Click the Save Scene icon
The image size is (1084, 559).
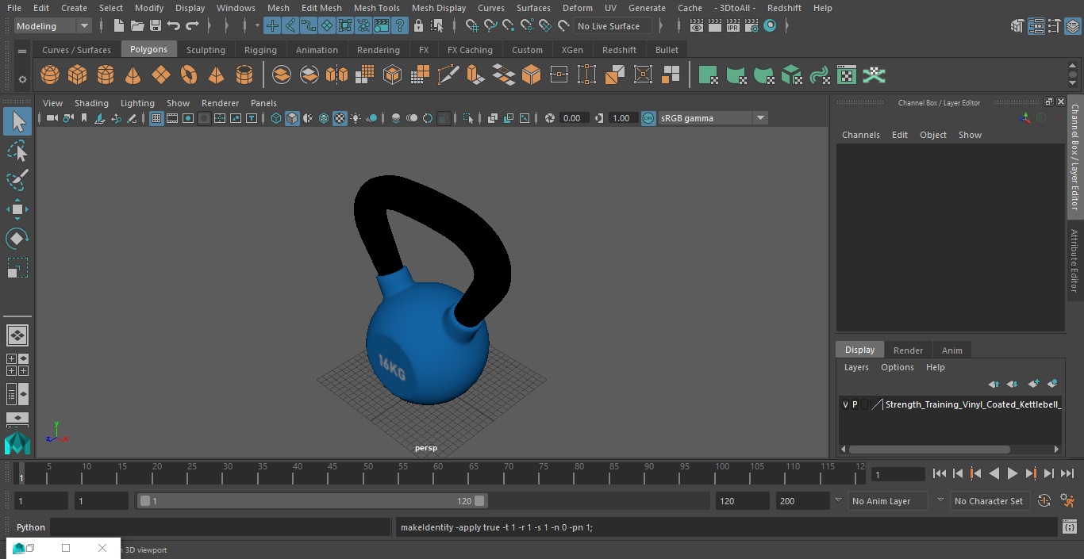tap(156, 26)
